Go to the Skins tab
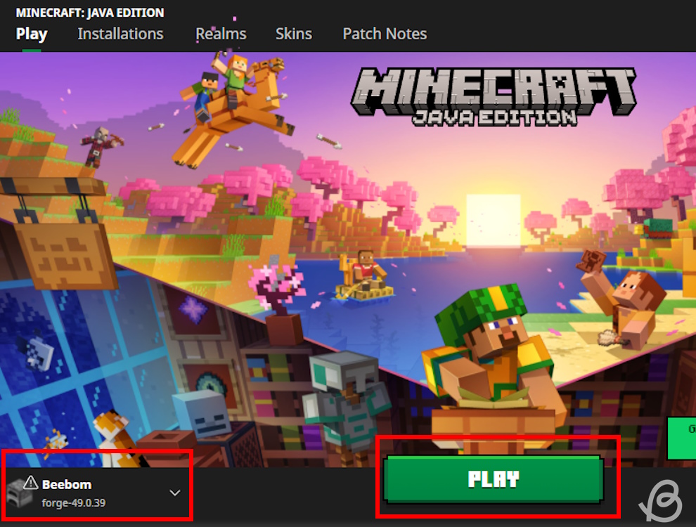 (x=294, y=33)
